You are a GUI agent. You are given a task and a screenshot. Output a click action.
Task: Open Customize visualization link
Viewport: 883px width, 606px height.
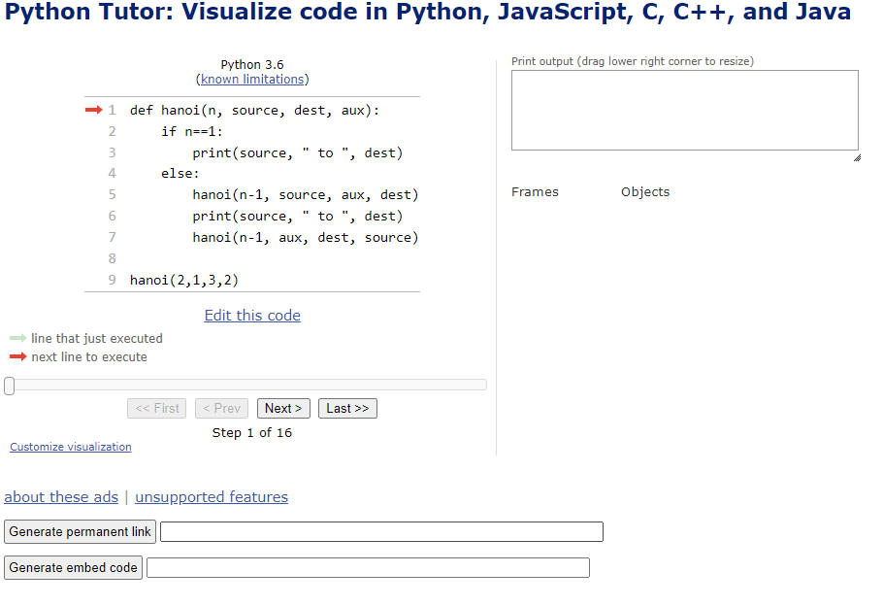pyautogui.click(x=71, y=447)
